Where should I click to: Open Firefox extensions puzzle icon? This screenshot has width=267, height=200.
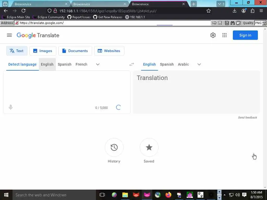tap(252, 11)
